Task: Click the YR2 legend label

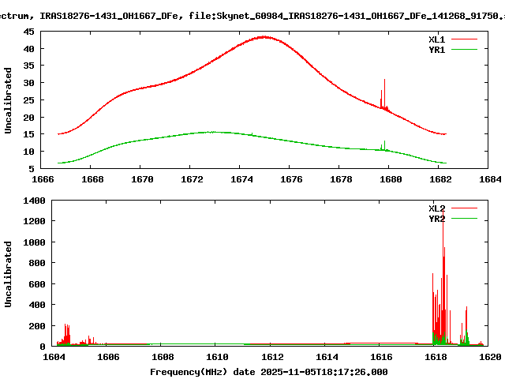Action: [x=436, y=219]
